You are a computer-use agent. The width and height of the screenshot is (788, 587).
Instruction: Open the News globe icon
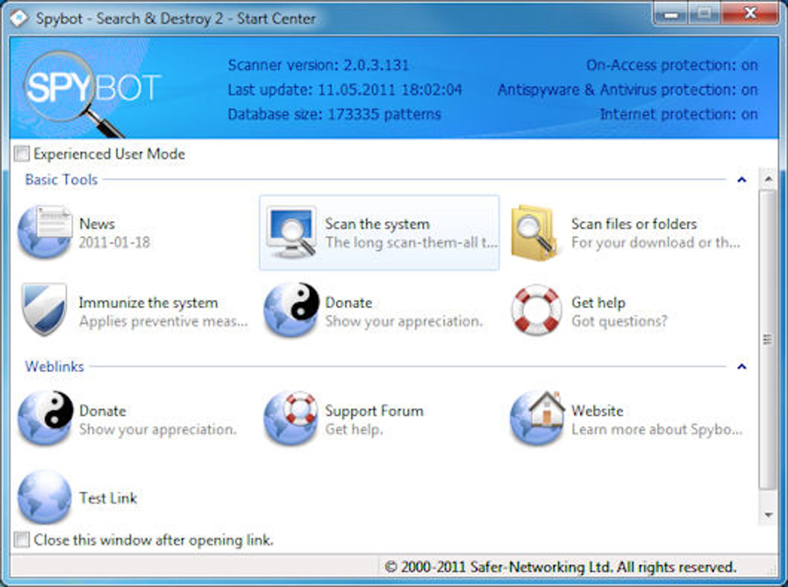(45, 232)
